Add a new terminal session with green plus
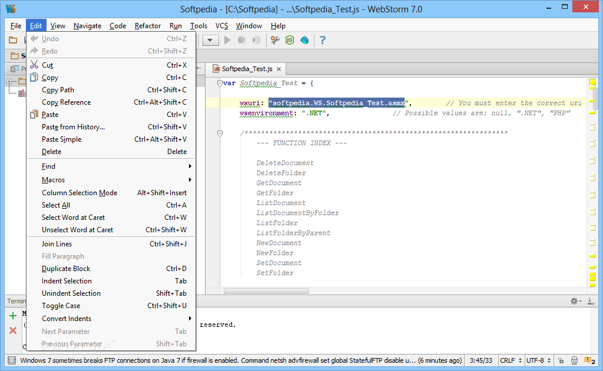 tap(13, 316)
